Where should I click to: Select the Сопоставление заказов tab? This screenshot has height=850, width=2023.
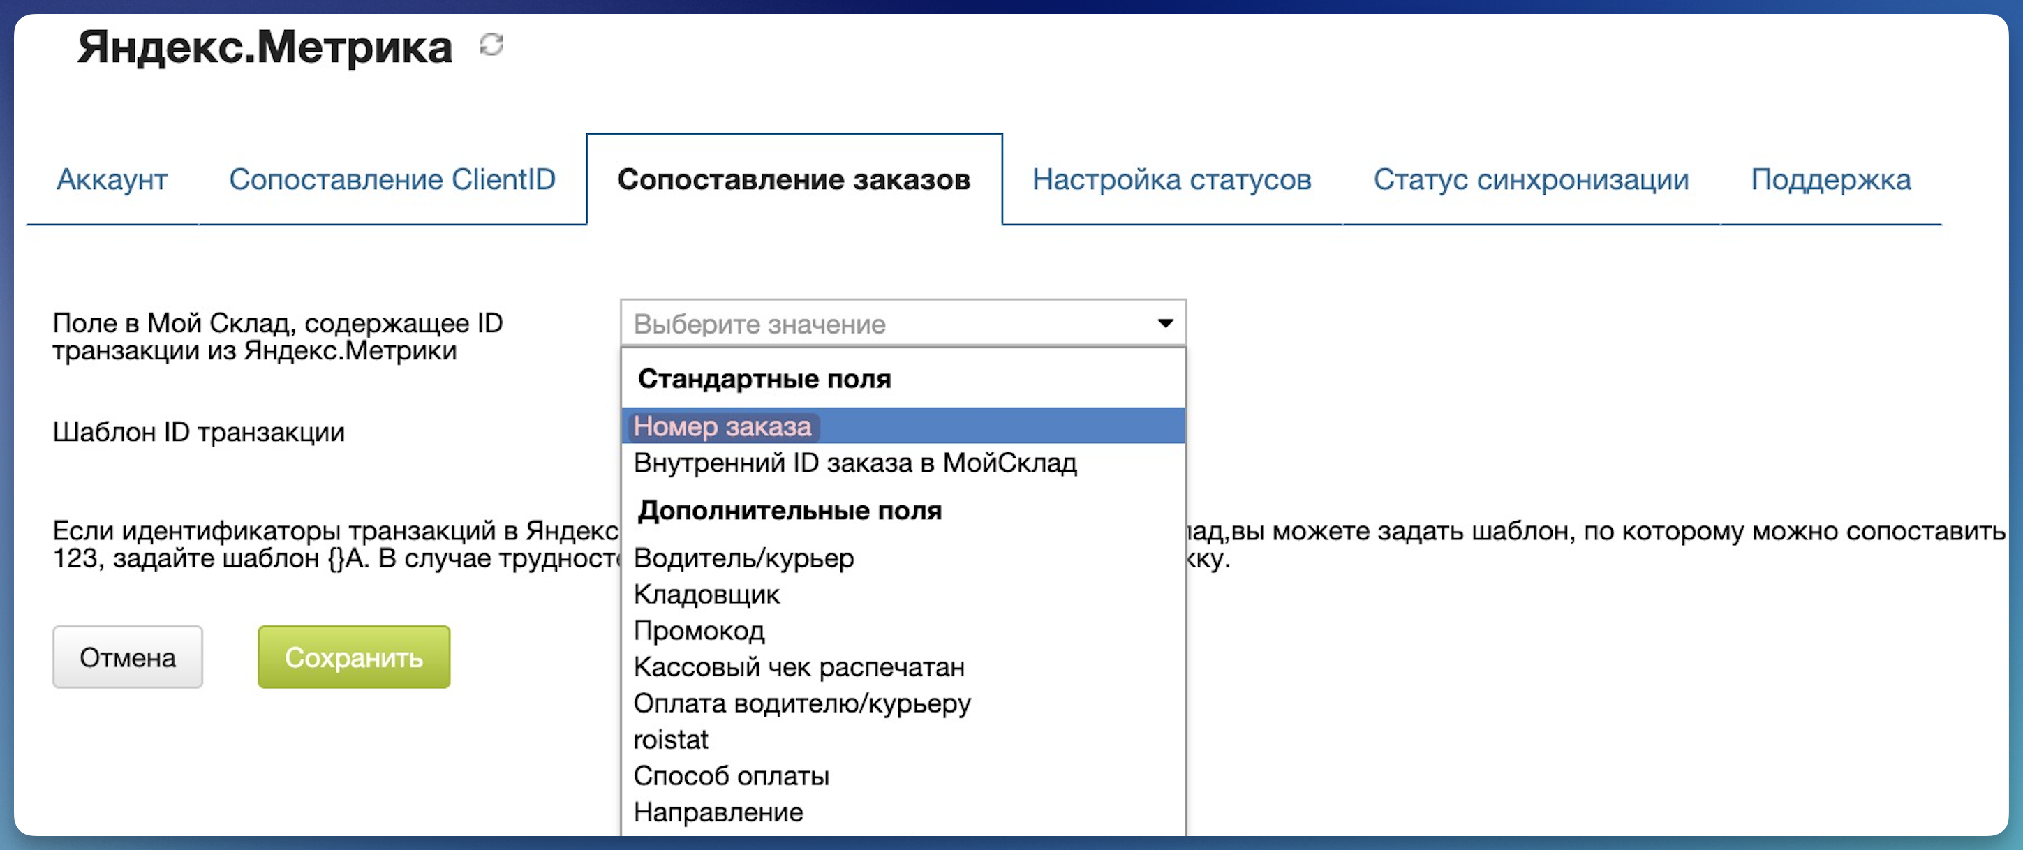pyautogui.click(x=794, y=180)
